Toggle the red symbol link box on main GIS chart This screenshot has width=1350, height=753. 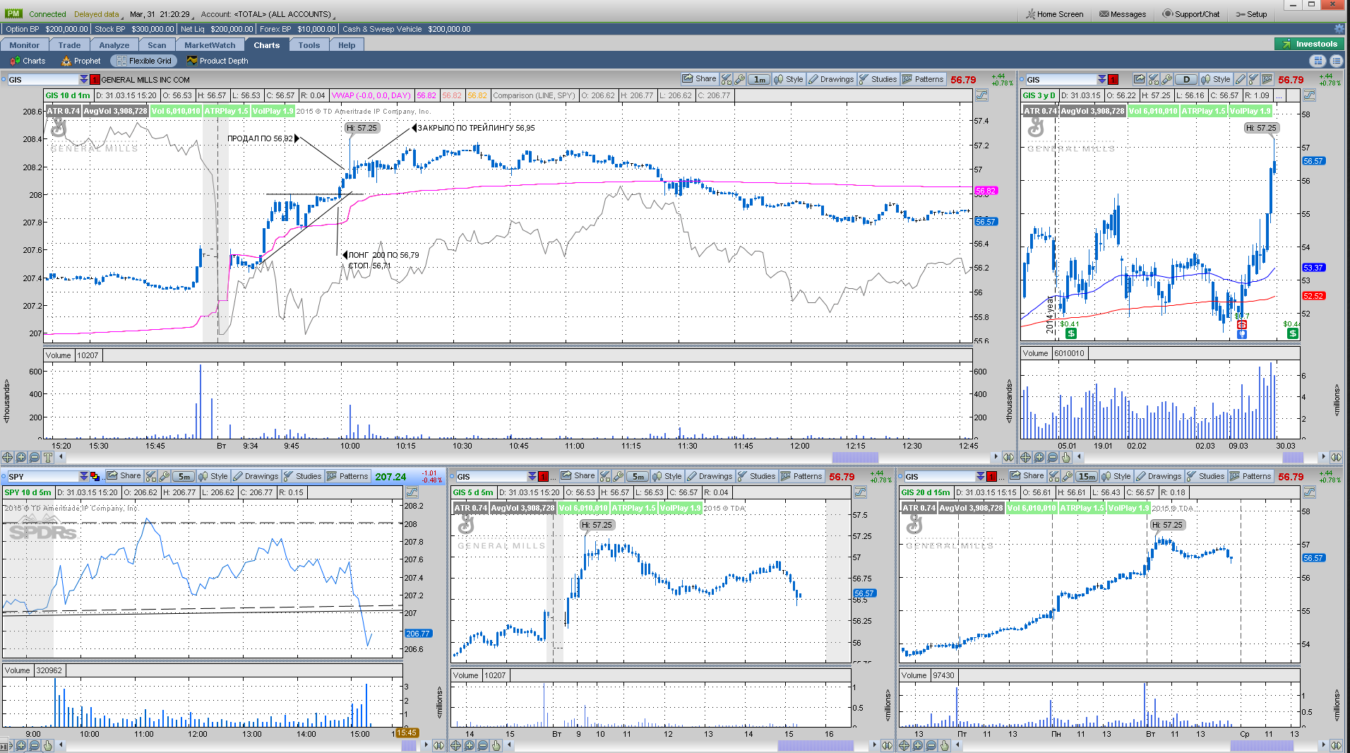coord(95,80)
